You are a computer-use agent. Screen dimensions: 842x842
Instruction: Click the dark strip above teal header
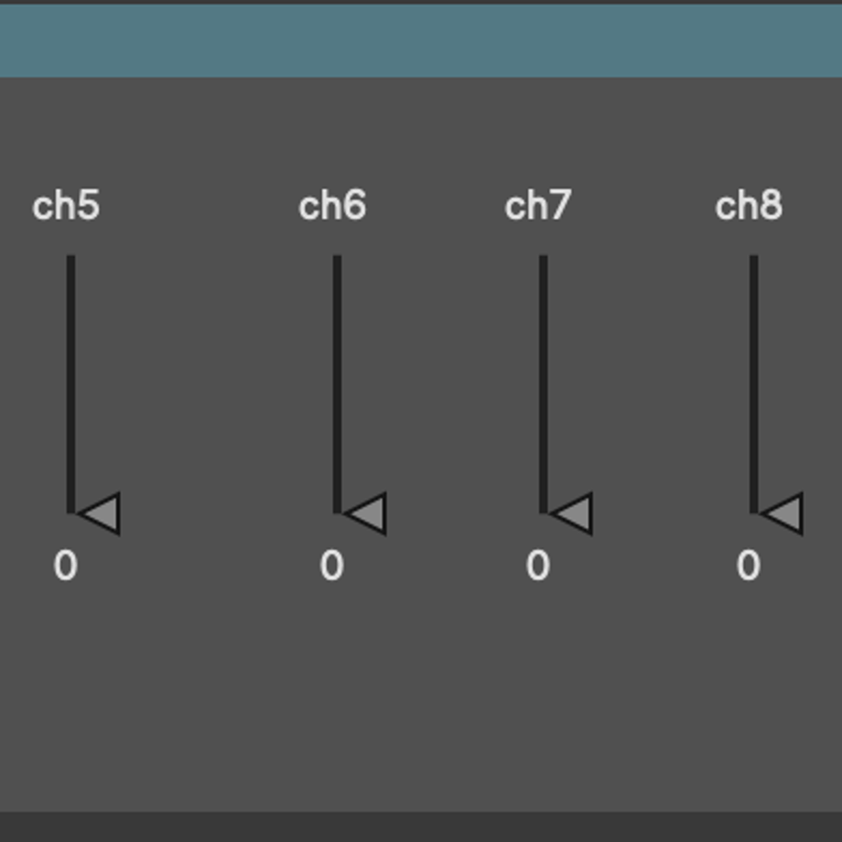[421, 2]
